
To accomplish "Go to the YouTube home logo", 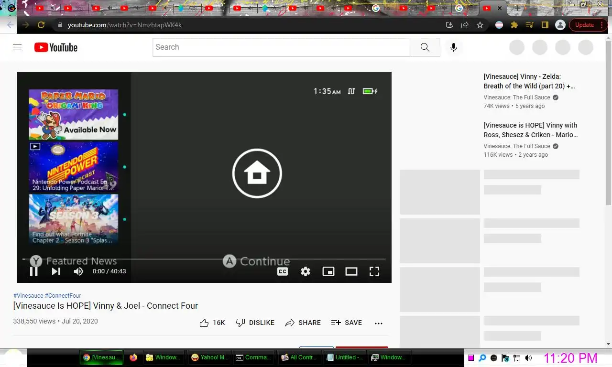I will click(x=56, y=47).
